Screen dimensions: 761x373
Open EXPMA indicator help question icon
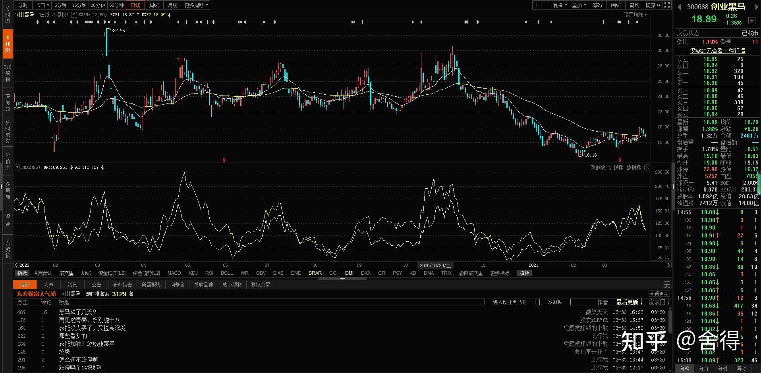pos(74,15)
